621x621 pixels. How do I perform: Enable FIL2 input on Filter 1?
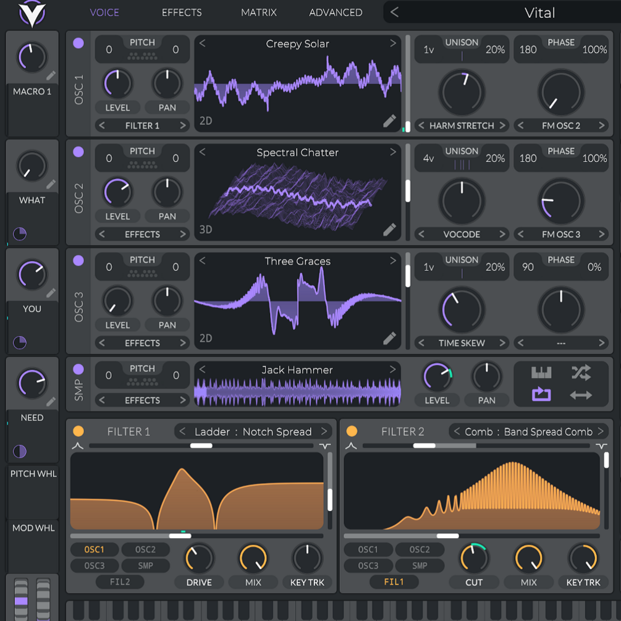pos(120,582)
